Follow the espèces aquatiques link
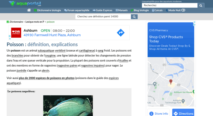Viewport: 213px width, 116px height. pyautogui.click(x=113, y=78)
